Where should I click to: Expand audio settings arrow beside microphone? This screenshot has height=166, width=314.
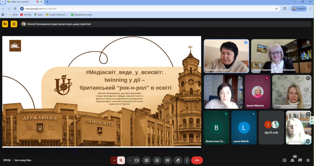114,160
